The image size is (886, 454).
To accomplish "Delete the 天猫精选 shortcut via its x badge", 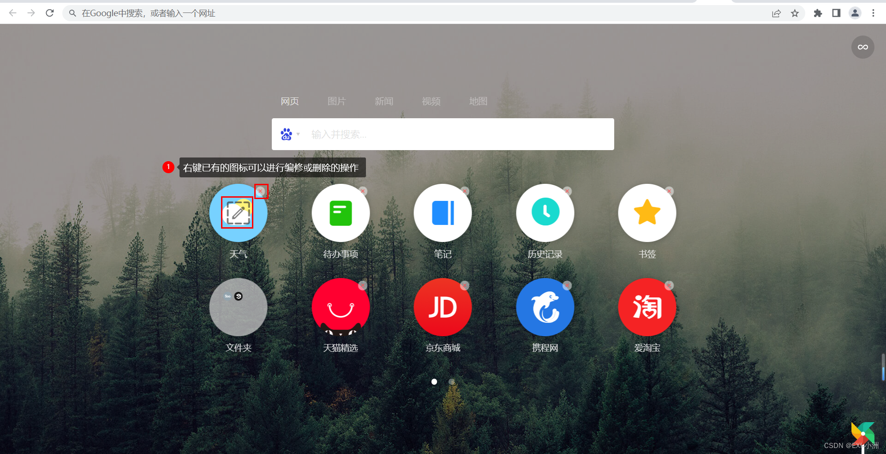I will (363, 285).
